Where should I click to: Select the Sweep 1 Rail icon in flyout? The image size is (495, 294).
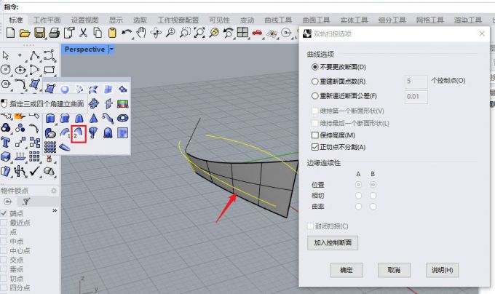(x=64, y=132)
